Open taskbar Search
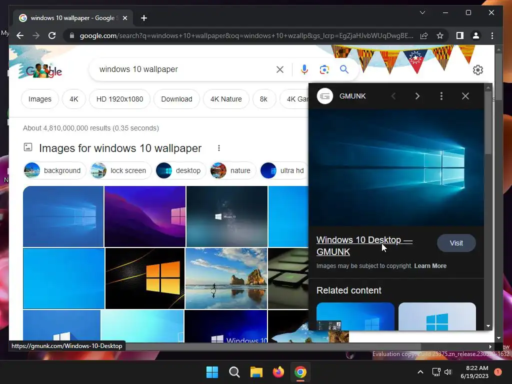Screen dimensions: 512x384 point(234,372)
